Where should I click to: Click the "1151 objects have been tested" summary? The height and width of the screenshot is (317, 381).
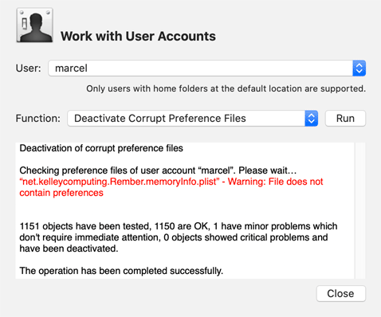pos(179,237)
